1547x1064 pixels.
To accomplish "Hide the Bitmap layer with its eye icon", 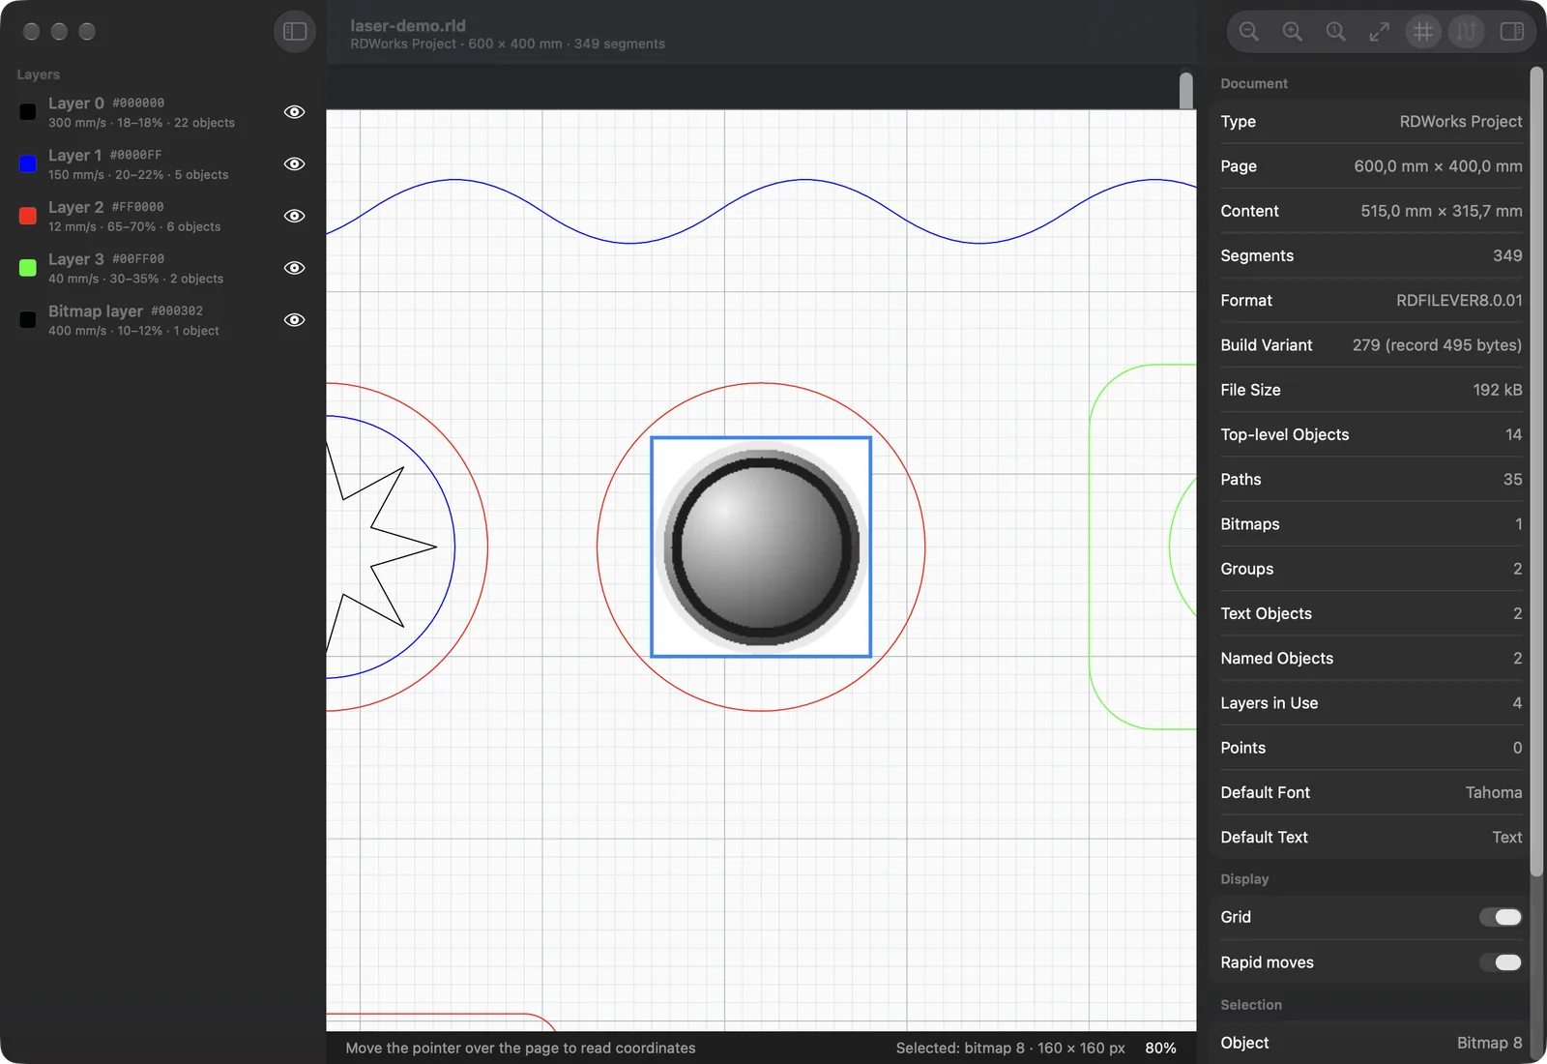I will (x=295, y=320).
